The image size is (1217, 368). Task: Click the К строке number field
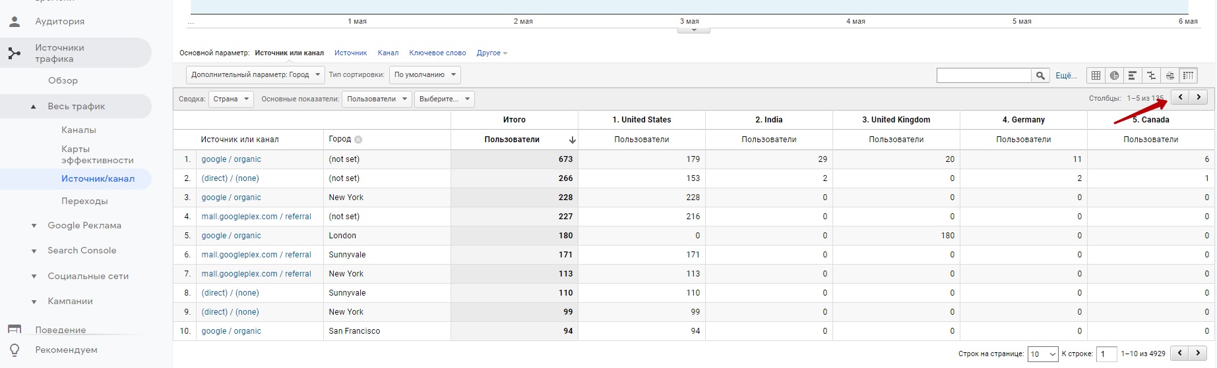point(1106,354)
